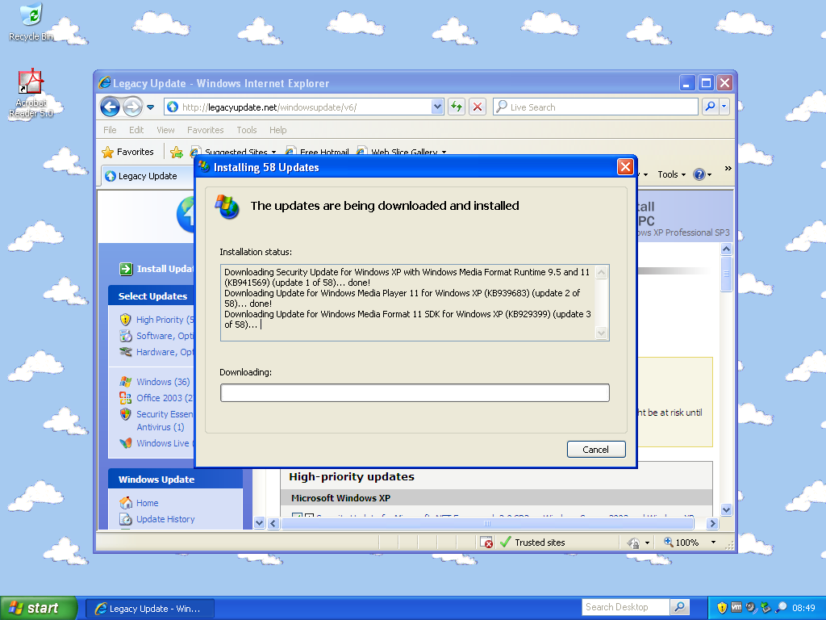Focus the Search Desktop field on taskbar
The image size is (826, 620).
626,607
